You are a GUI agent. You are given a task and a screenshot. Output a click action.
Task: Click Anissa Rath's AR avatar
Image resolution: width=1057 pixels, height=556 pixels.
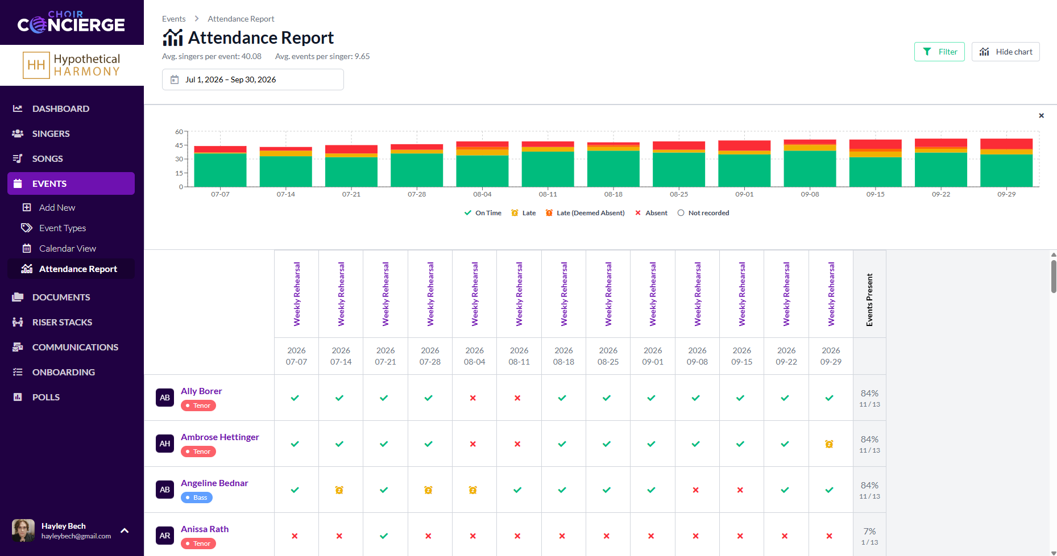[x=165, y=536]
